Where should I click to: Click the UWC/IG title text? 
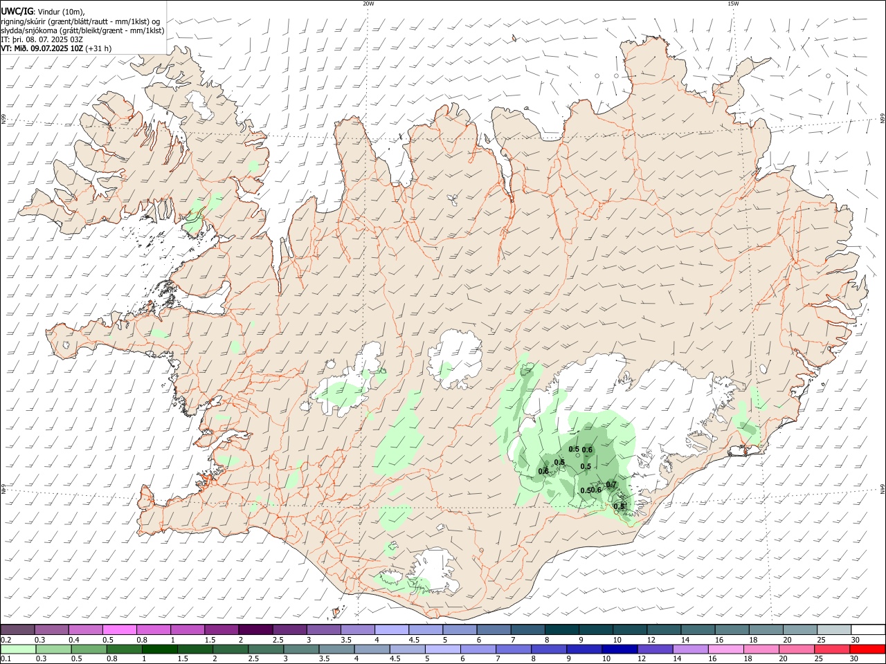pyautogui.click(x=17, y=12)
